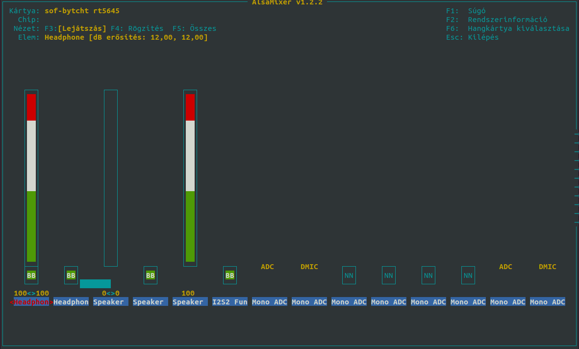The image size is (579, 349).
Task: Click the Headphone dB erősítés item text
Action: pos(126,37)
